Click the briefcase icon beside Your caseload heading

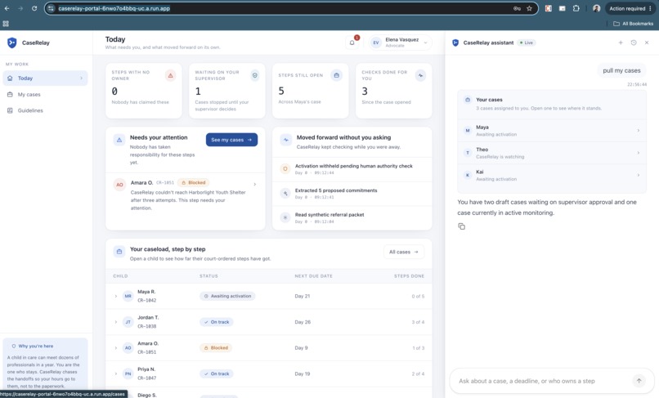119,252
